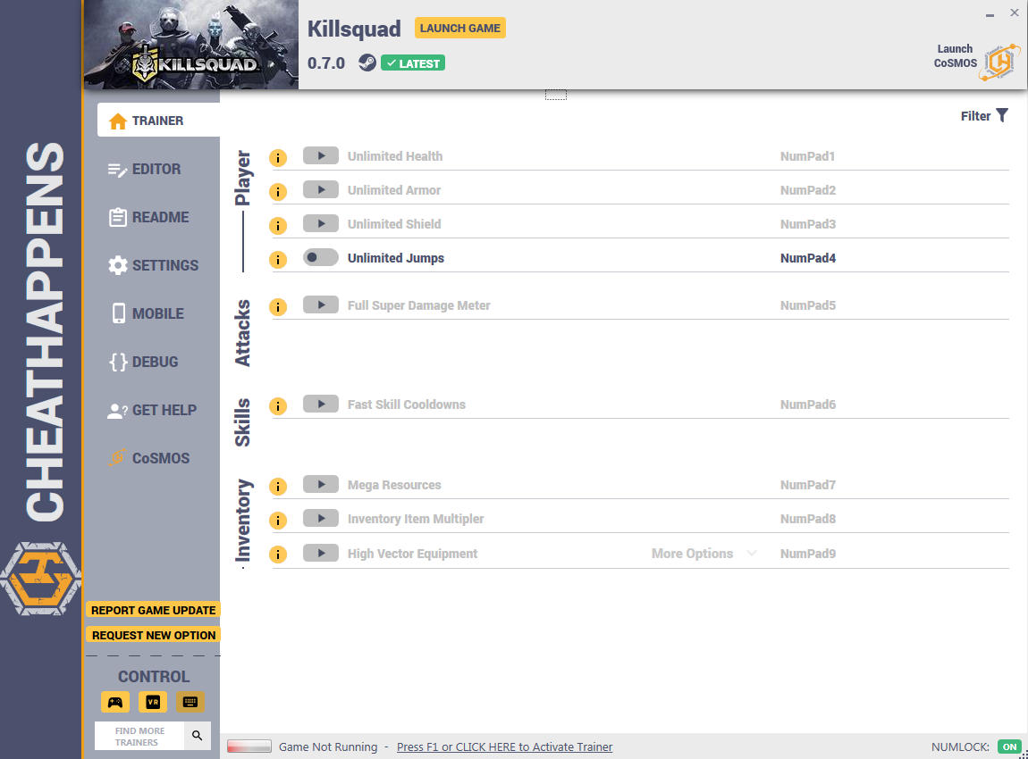Toggle the NUMLOCK ON indicator
This screenshot has width=1028, height=759.
[1009, 746]
